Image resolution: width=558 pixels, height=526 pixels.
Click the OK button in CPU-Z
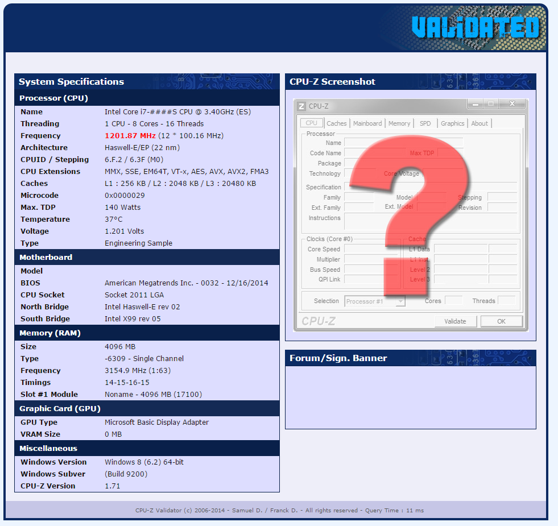click(x=502, y=321)
